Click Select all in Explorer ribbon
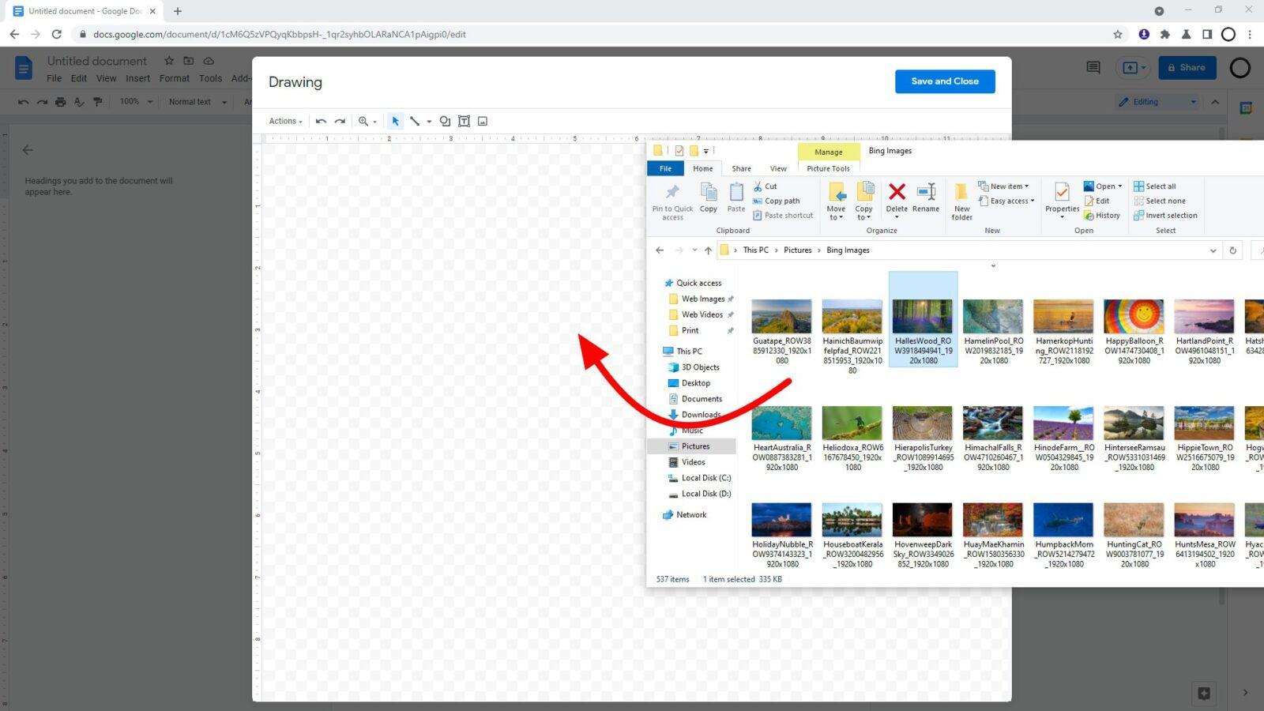Viewport: 1264px width, 711px height. [x=1158, y=186]
